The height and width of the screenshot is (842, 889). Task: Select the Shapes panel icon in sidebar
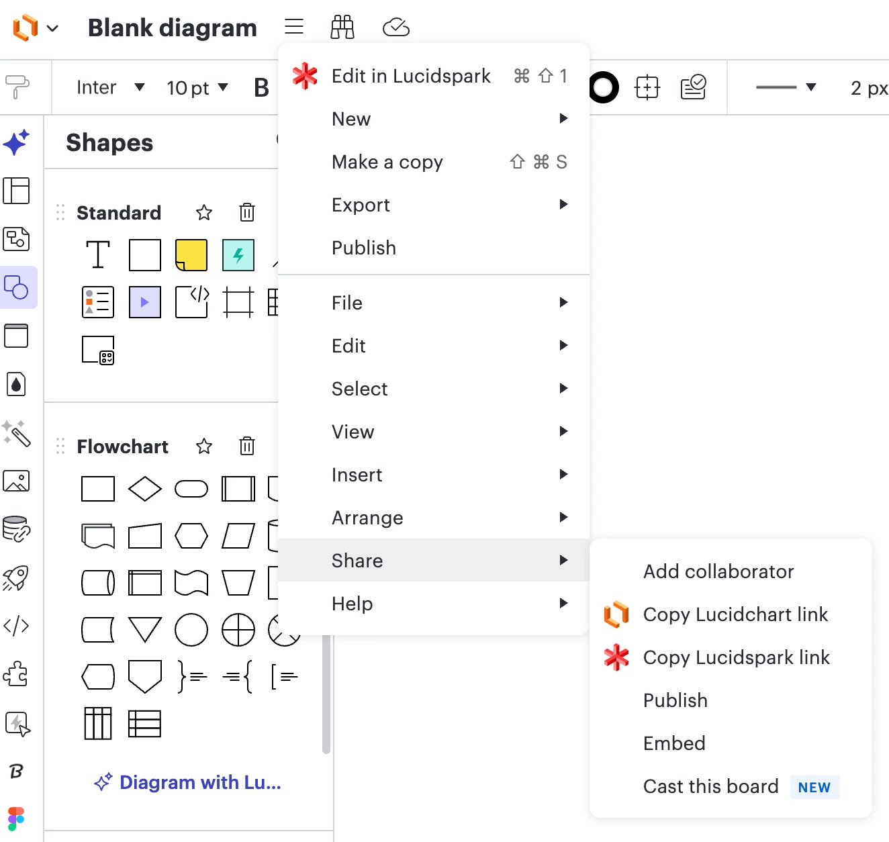17,287
